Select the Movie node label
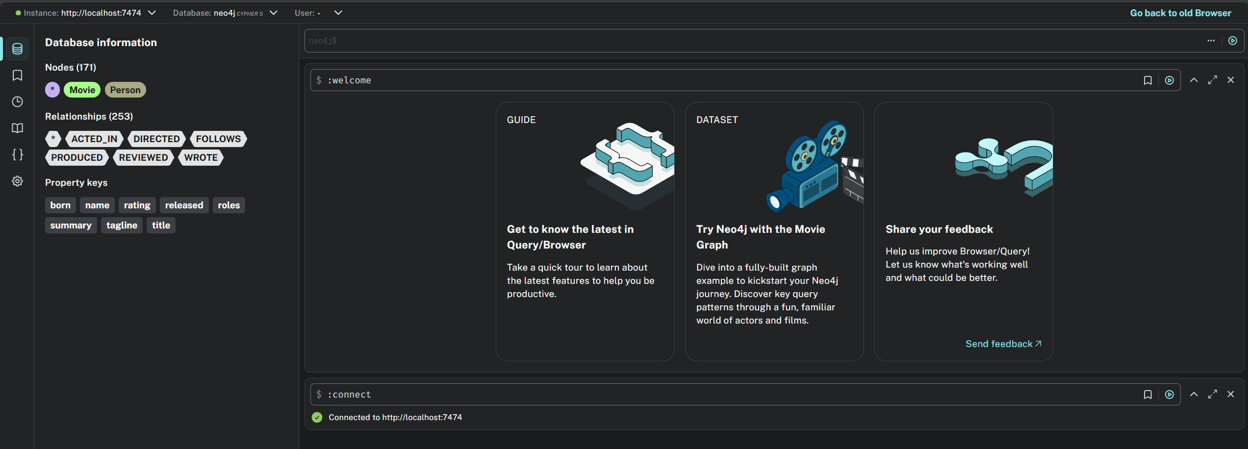 coord(82,90)
